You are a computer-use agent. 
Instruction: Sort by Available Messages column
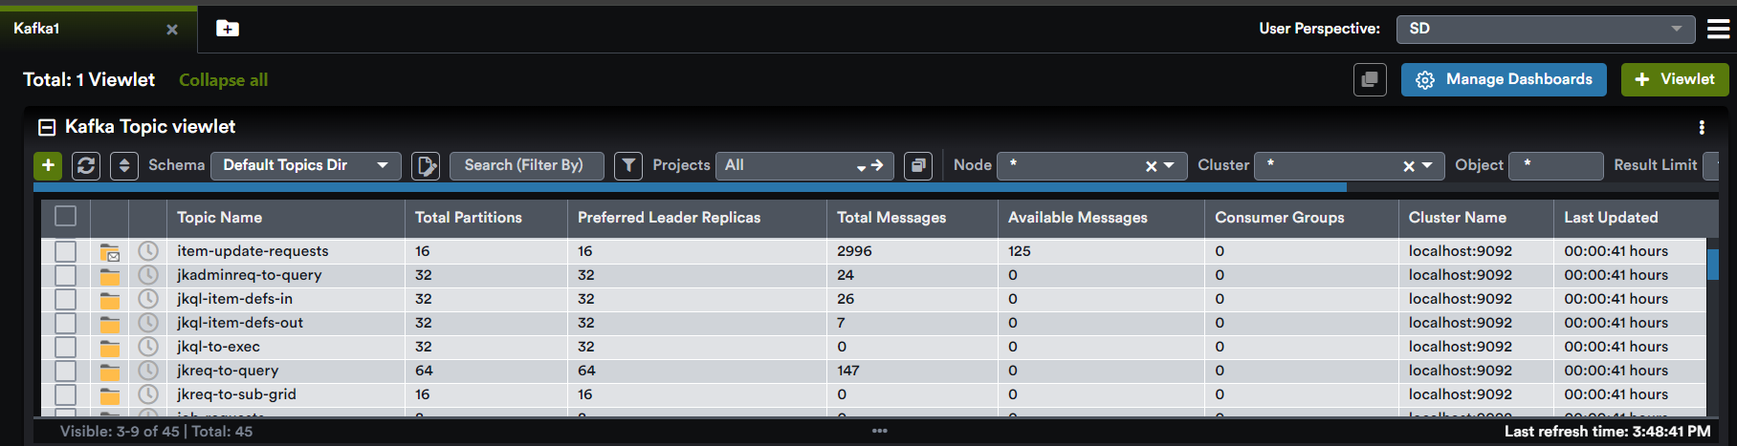tap(1078, 218)
